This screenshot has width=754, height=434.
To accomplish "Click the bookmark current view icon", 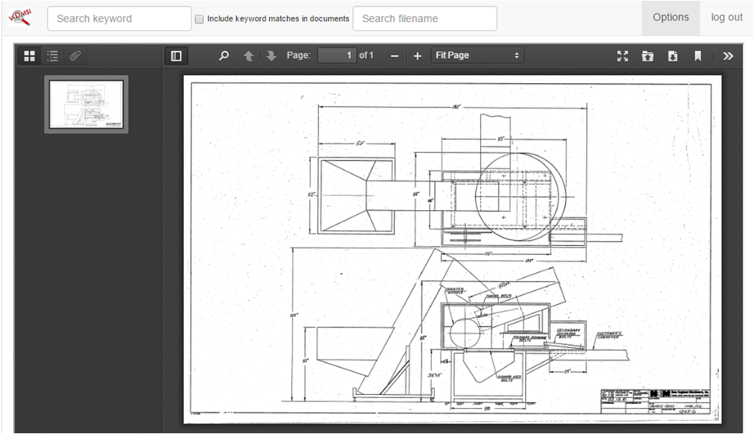I will click(x=697, y=56).
